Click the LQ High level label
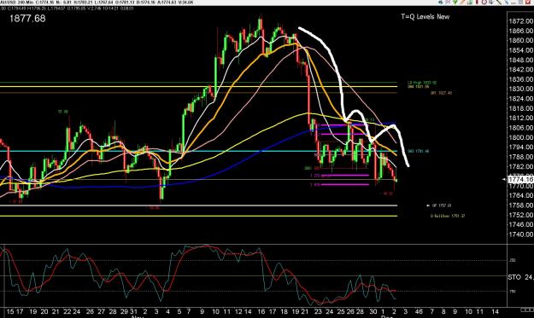 422,83
